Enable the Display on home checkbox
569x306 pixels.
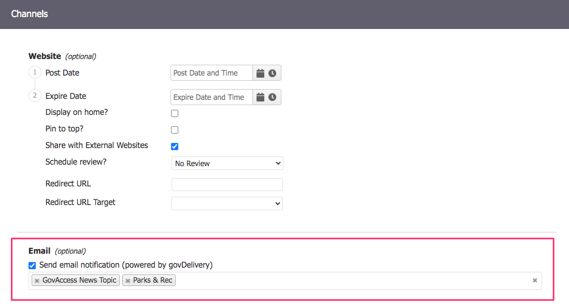pos(175,113)
